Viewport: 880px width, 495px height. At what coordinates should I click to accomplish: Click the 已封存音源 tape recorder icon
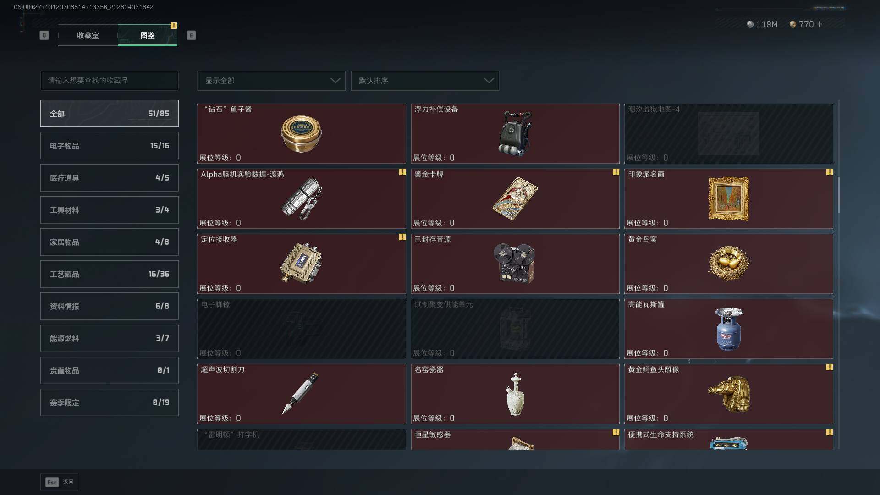pyautogui.click(x=515, y=263)
